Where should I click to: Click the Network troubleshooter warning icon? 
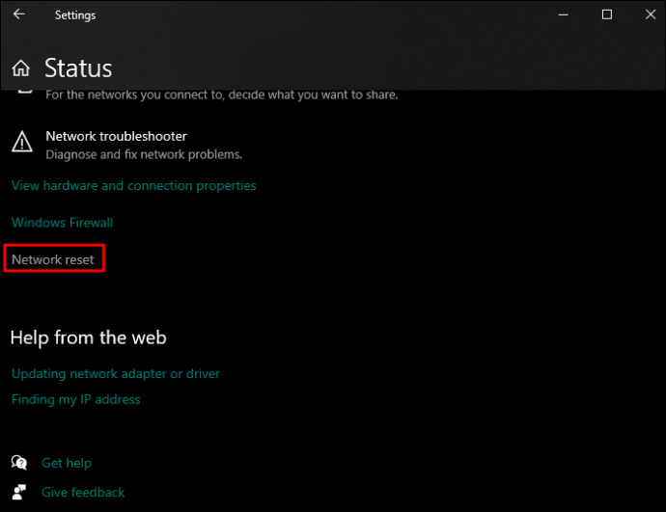pos(21,143)
